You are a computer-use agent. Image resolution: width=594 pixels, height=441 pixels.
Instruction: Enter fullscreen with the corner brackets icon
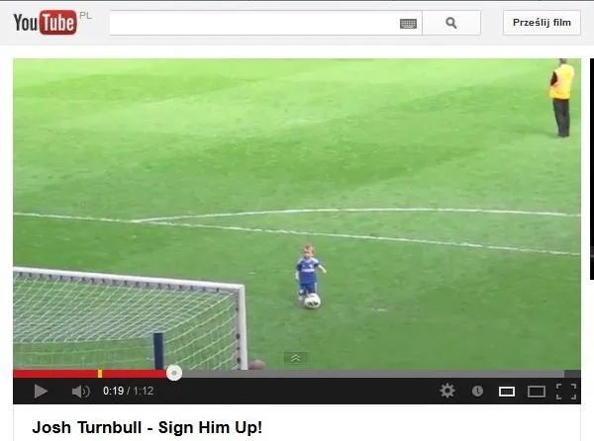[566, 392]
